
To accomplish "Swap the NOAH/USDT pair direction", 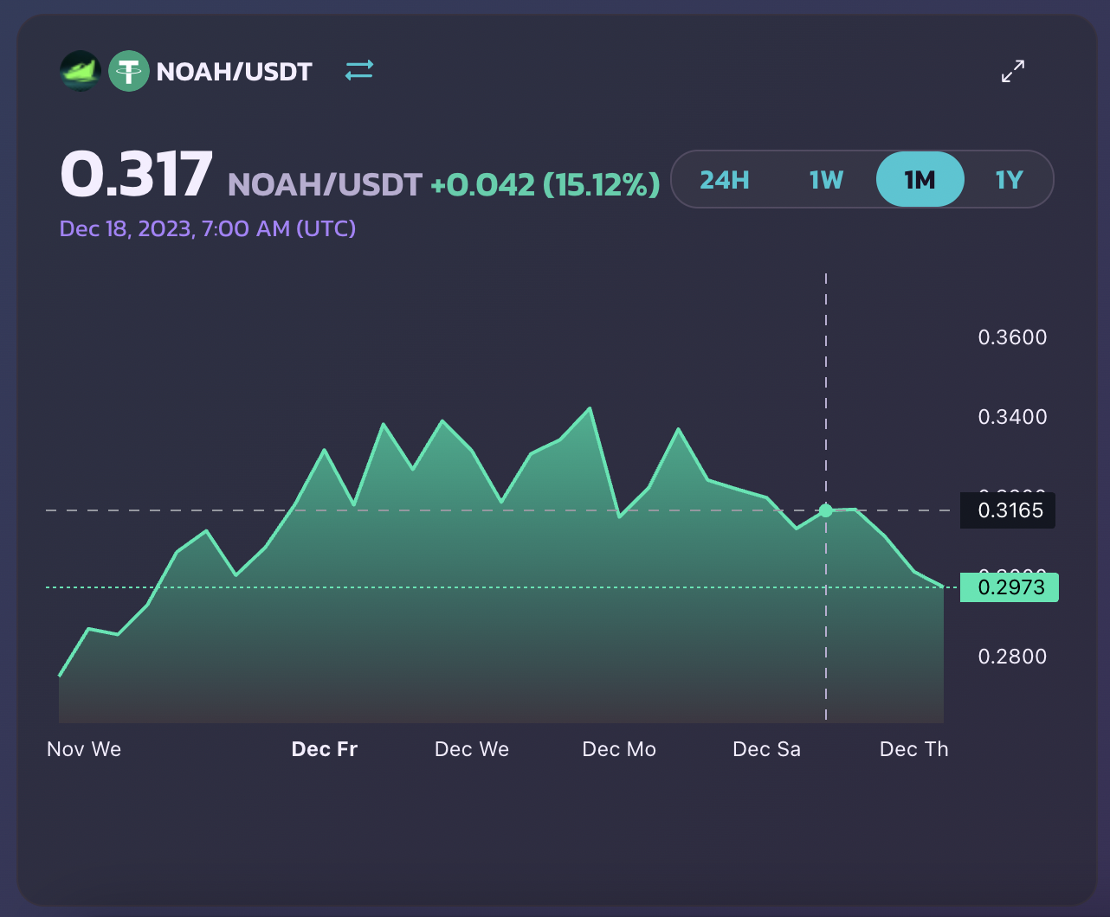I will point(359,70).
